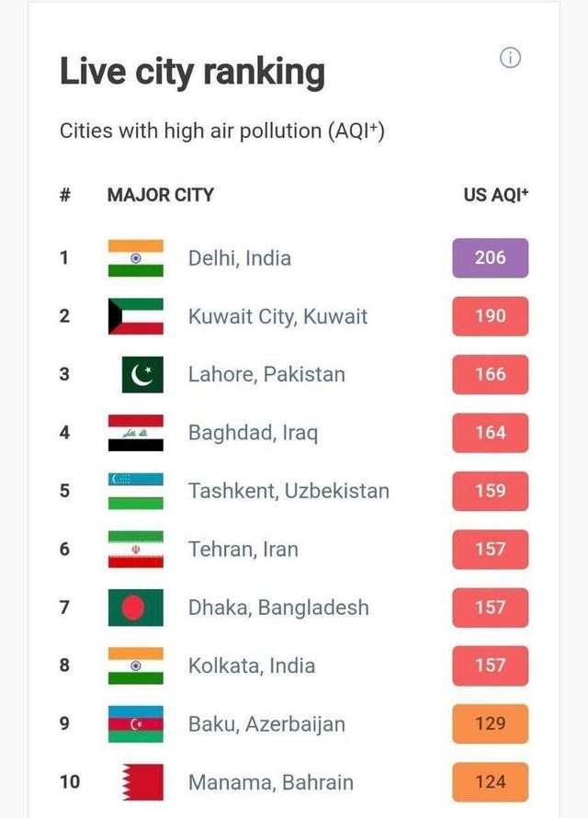588x818 pixels.
Task: Open Delhi, India city details
Action: point(241,258)
